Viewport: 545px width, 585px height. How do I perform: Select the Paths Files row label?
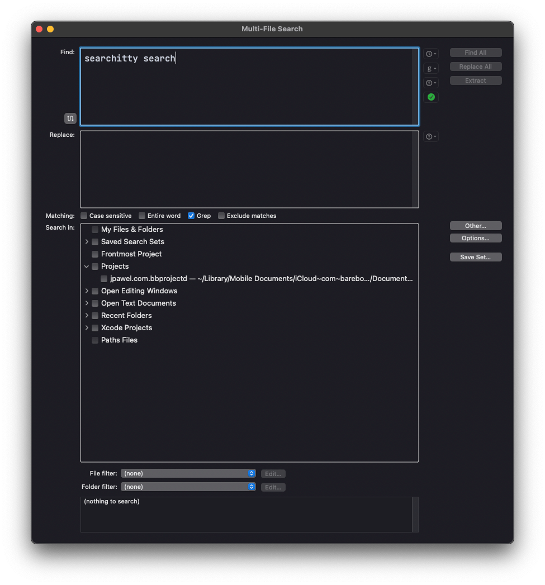click(x=119, y=340)
